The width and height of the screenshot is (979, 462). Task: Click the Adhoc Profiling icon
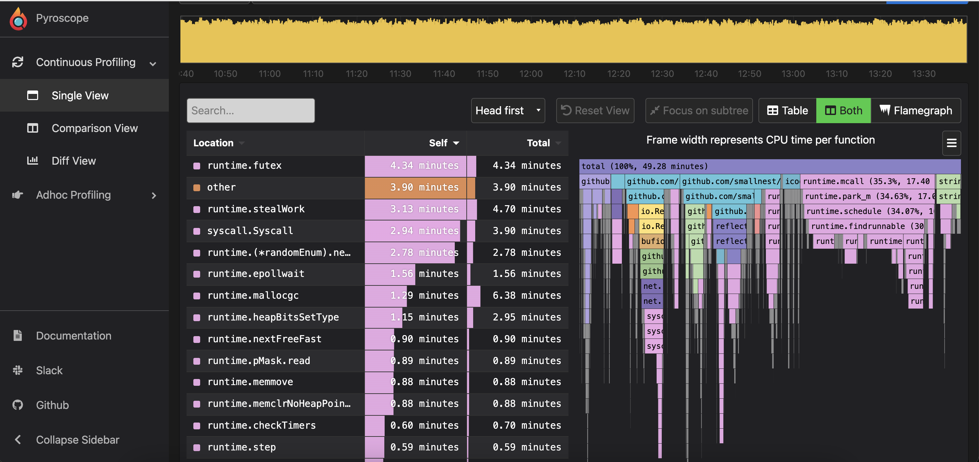(17, 195)
